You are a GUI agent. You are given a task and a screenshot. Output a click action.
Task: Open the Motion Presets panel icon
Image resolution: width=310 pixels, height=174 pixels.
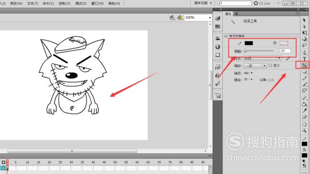(x=217, y=84)
